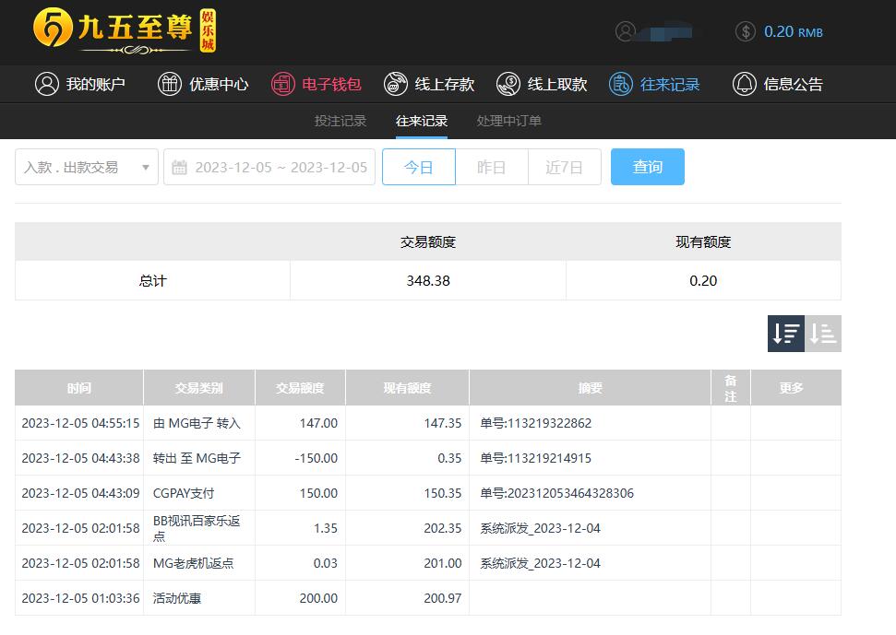Click the date range input field

(x=269, y=167)
